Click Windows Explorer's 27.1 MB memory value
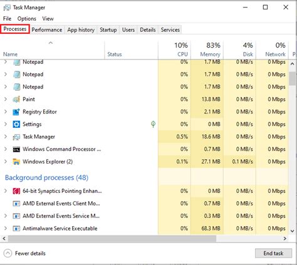297x265 pixels. [211, 162]
